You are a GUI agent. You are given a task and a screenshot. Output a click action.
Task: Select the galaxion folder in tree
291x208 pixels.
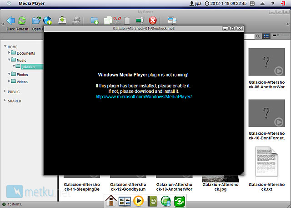[28, 67]
